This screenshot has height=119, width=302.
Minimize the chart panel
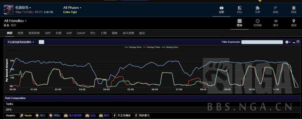(x=294, y=42)
